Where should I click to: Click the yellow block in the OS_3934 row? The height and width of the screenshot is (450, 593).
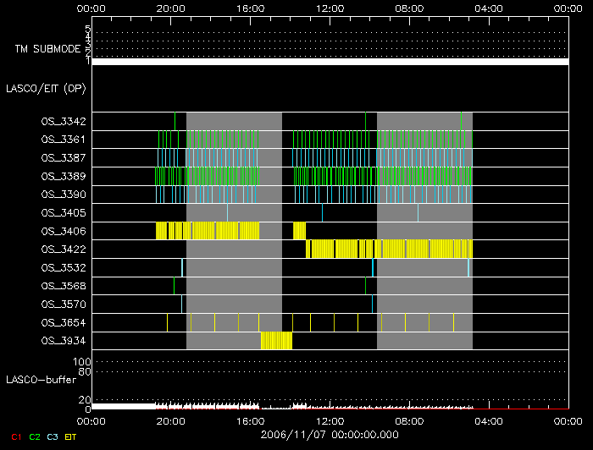[x=276, y=341]
